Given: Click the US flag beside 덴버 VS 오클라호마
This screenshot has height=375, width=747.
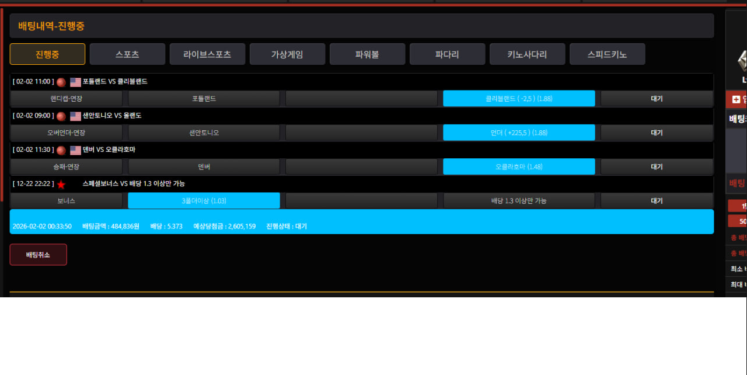Looking at the screenshot, I should coord(76,151).
